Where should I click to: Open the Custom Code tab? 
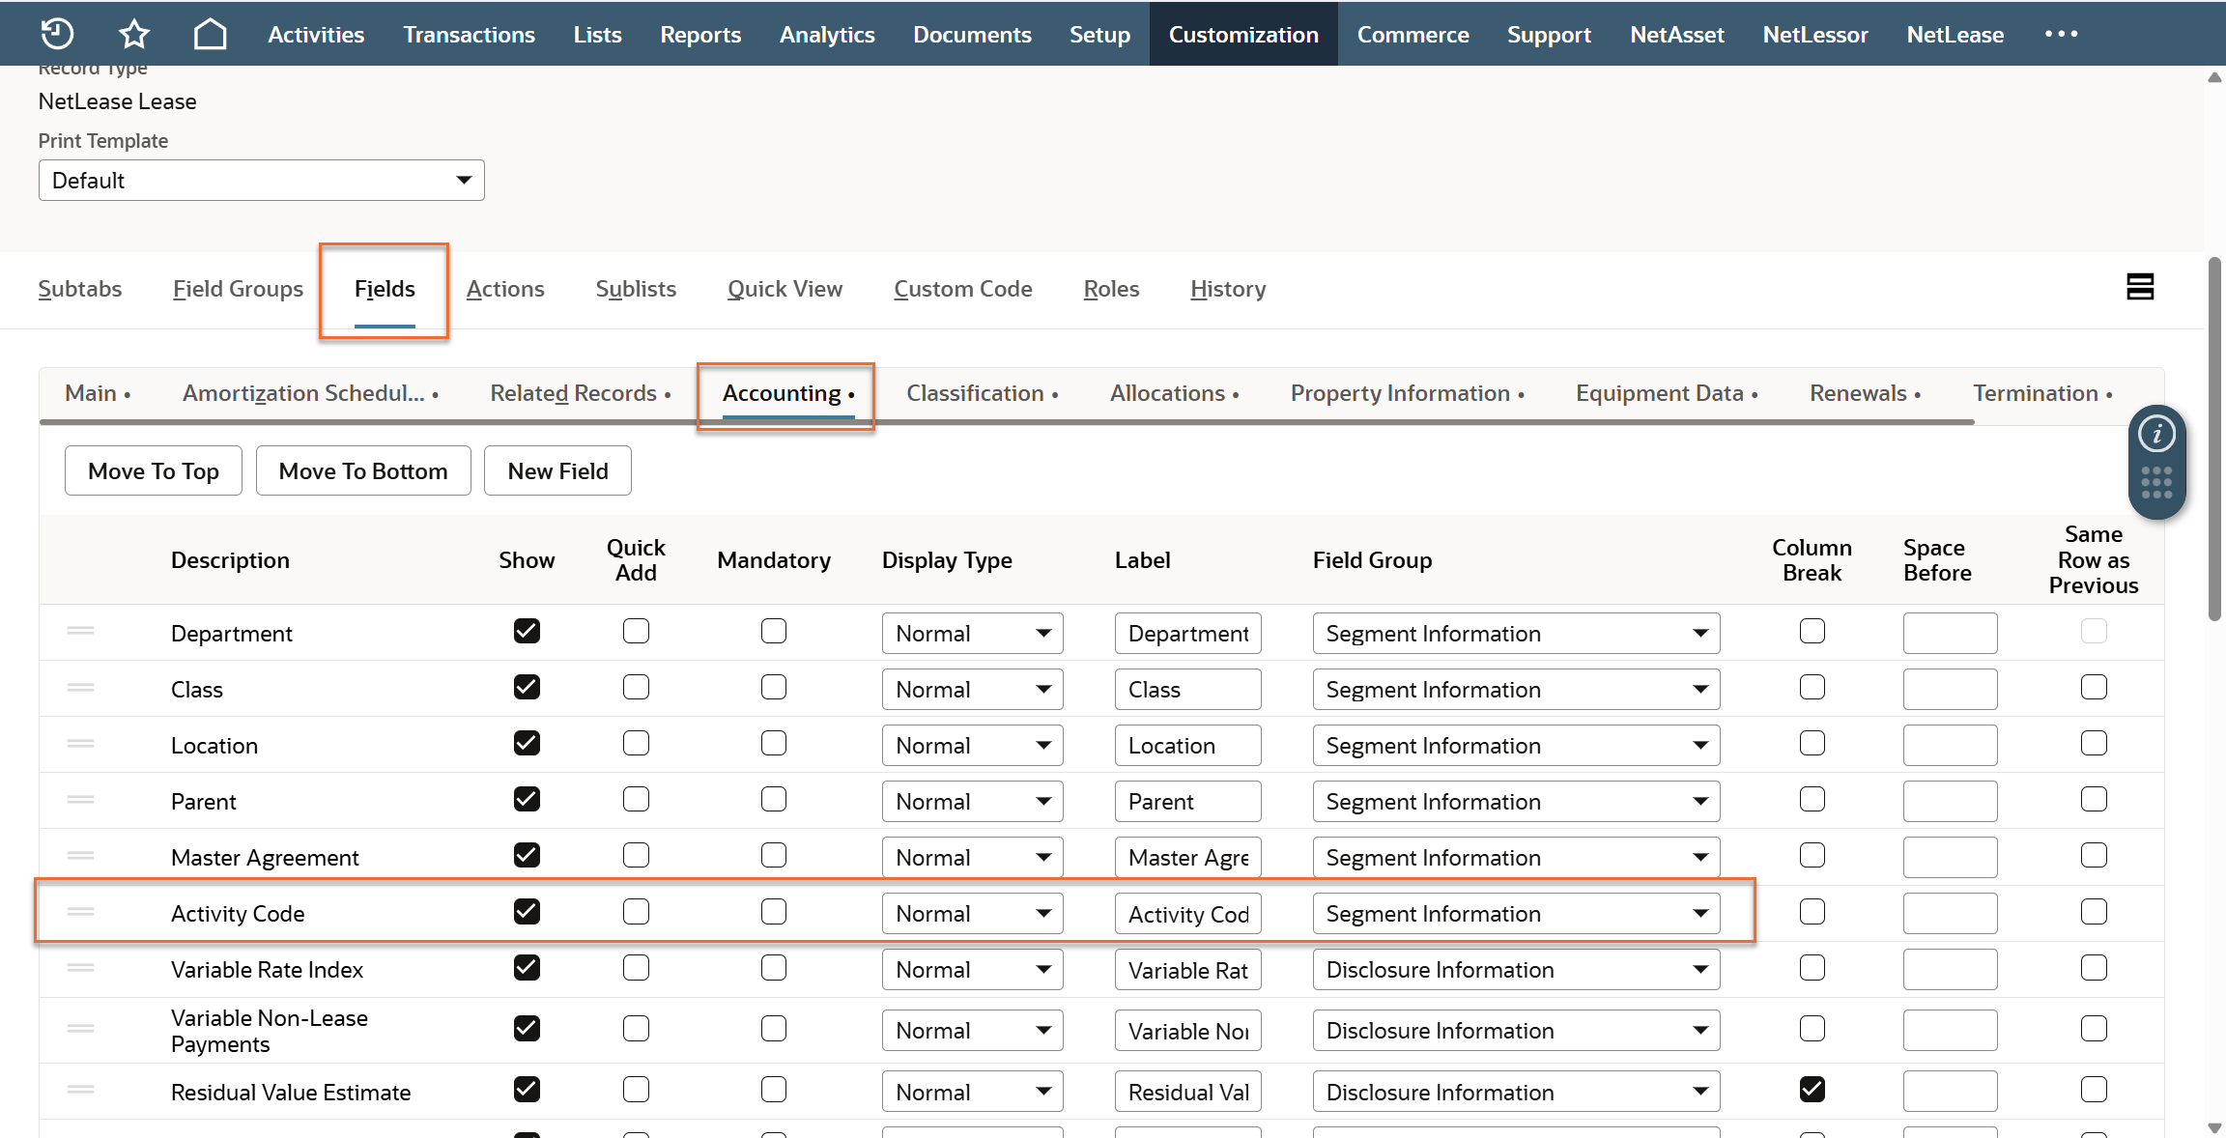click(962, 289)
